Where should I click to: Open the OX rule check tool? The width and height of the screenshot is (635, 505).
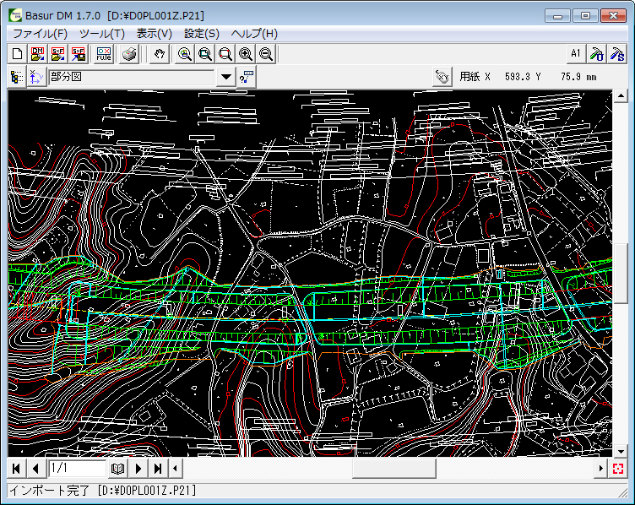pyautogui.click(x=104, y=54)
